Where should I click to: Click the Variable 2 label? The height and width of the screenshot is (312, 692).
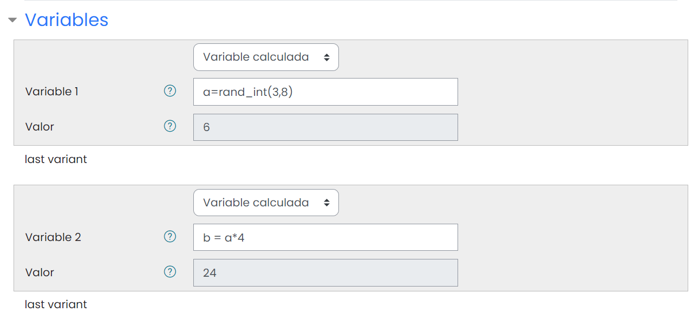pos(53,237)
